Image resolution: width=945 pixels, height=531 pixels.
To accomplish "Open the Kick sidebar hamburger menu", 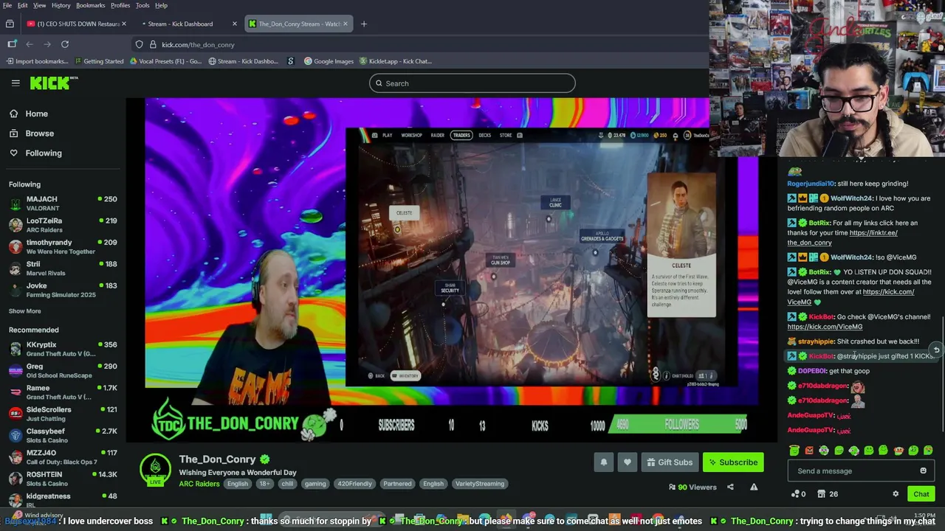I will (16, 83).
